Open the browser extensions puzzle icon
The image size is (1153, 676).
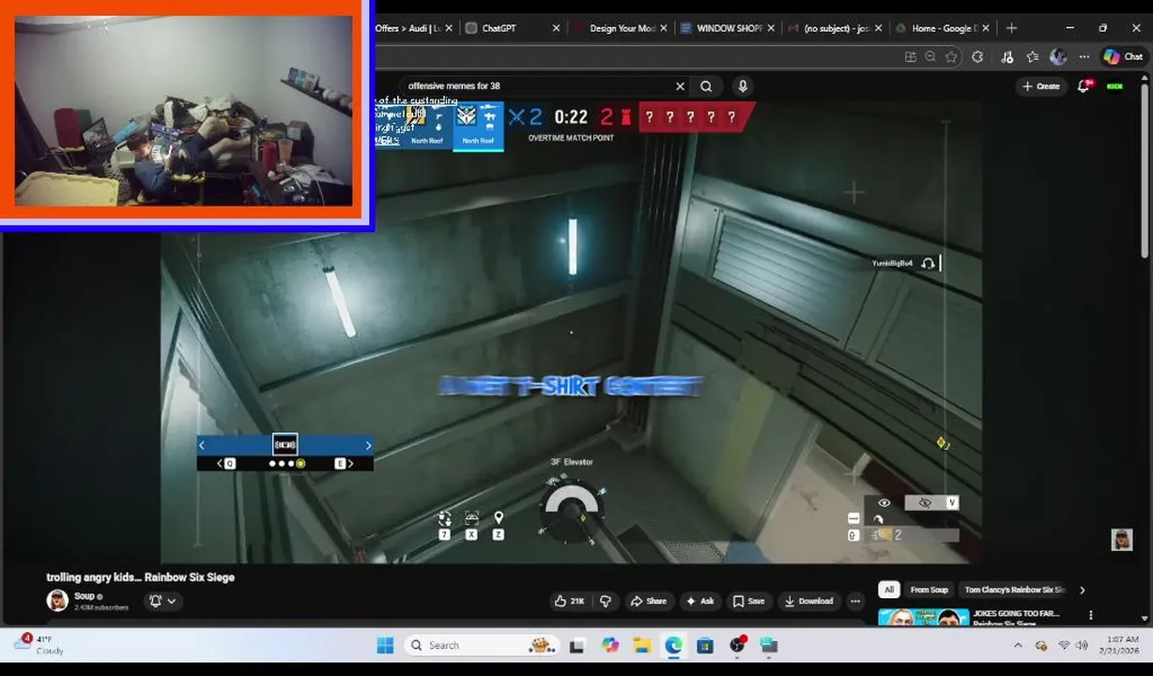(x=977, y=56)
